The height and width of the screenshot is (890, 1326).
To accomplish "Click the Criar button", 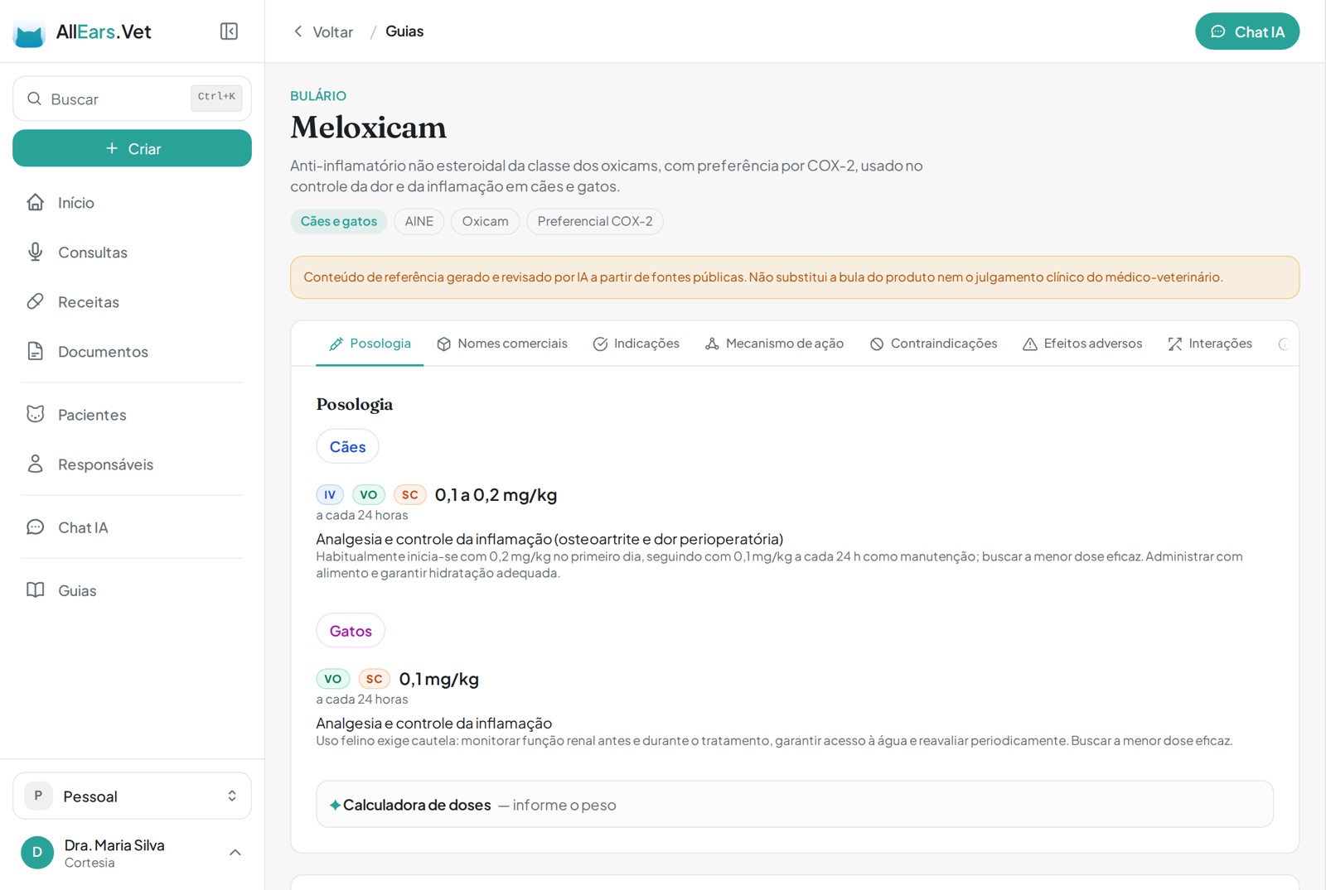I will pyautogui.click(x=132, y=148).
